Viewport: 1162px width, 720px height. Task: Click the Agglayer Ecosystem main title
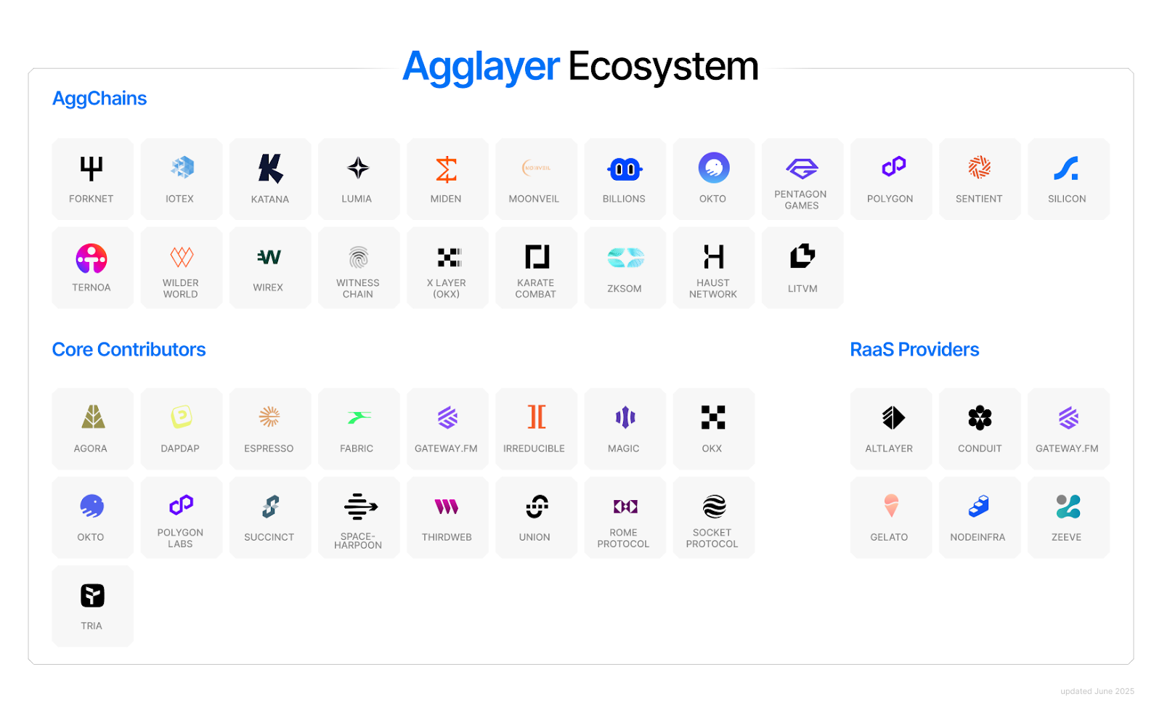580,67
